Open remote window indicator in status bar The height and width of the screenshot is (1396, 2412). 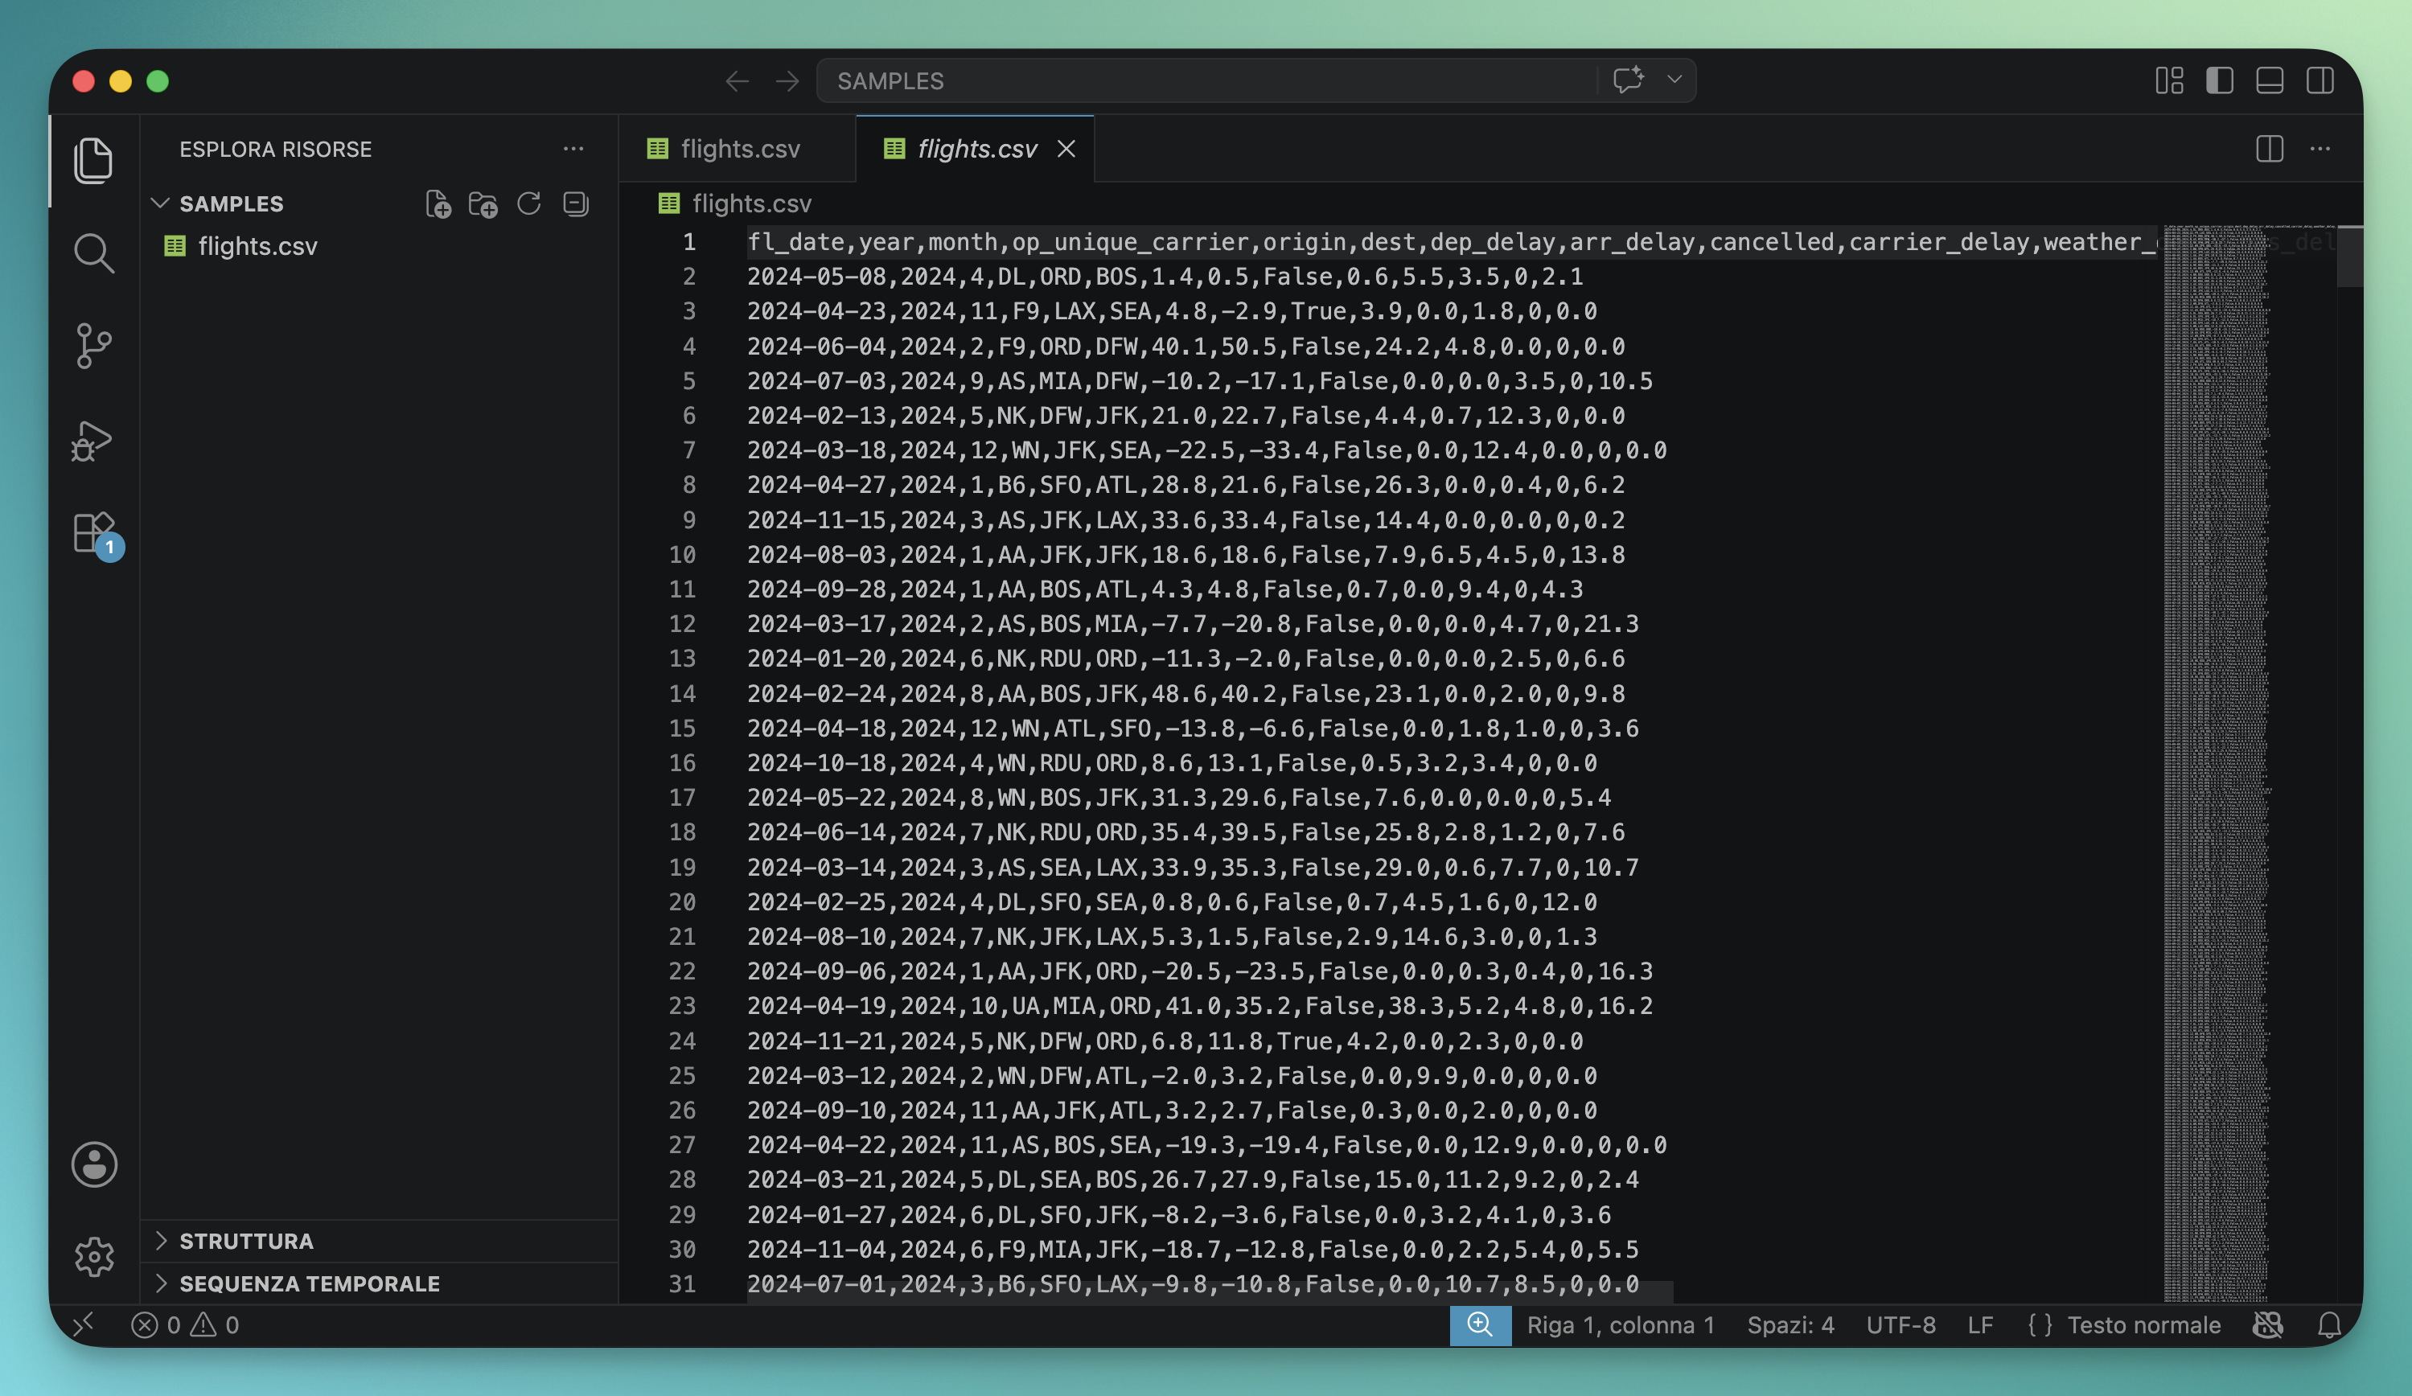tap(84, 1324)
